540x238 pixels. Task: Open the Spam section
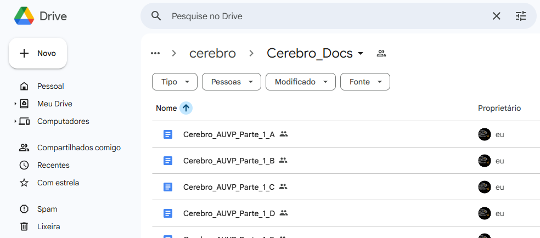(47, 209)
